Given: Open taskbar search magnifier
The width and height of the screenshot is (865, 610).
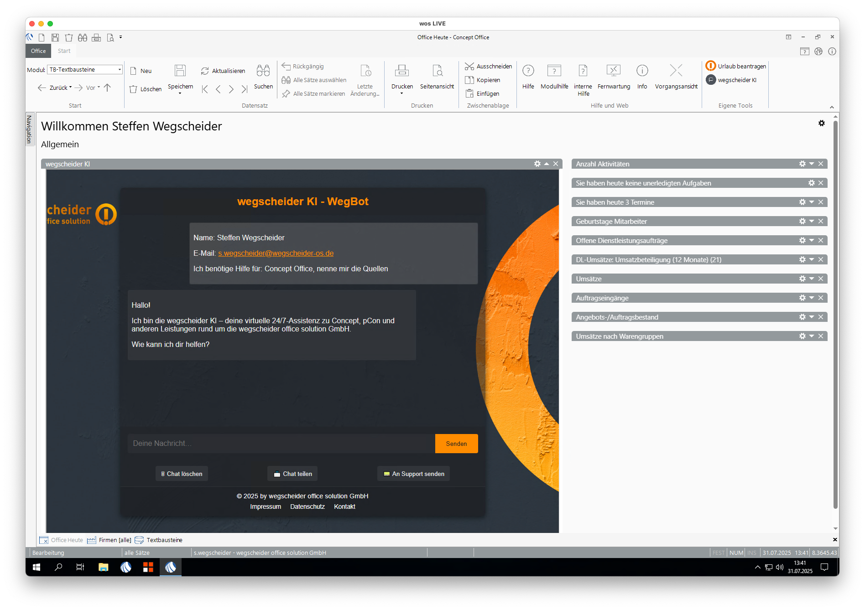Looking at the screenshot, I should (x=58, y=567).
